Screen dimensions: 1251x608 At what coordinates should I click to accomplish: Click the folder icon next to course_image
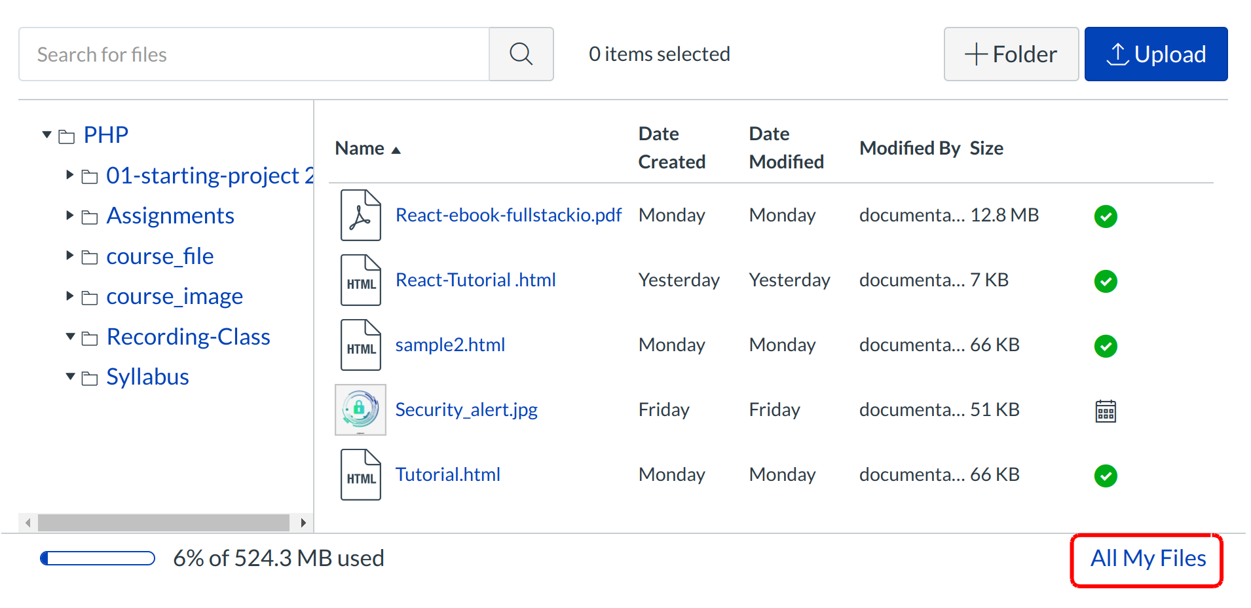90,298
